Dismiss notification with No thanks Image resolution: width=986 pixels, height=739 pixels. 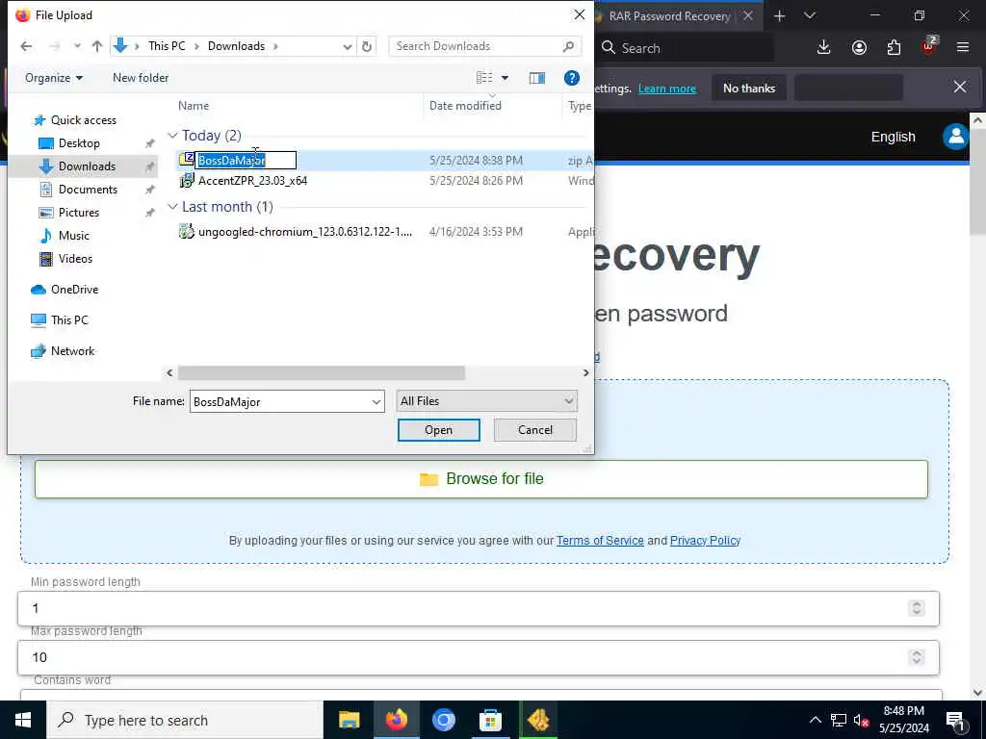point(749,89)
